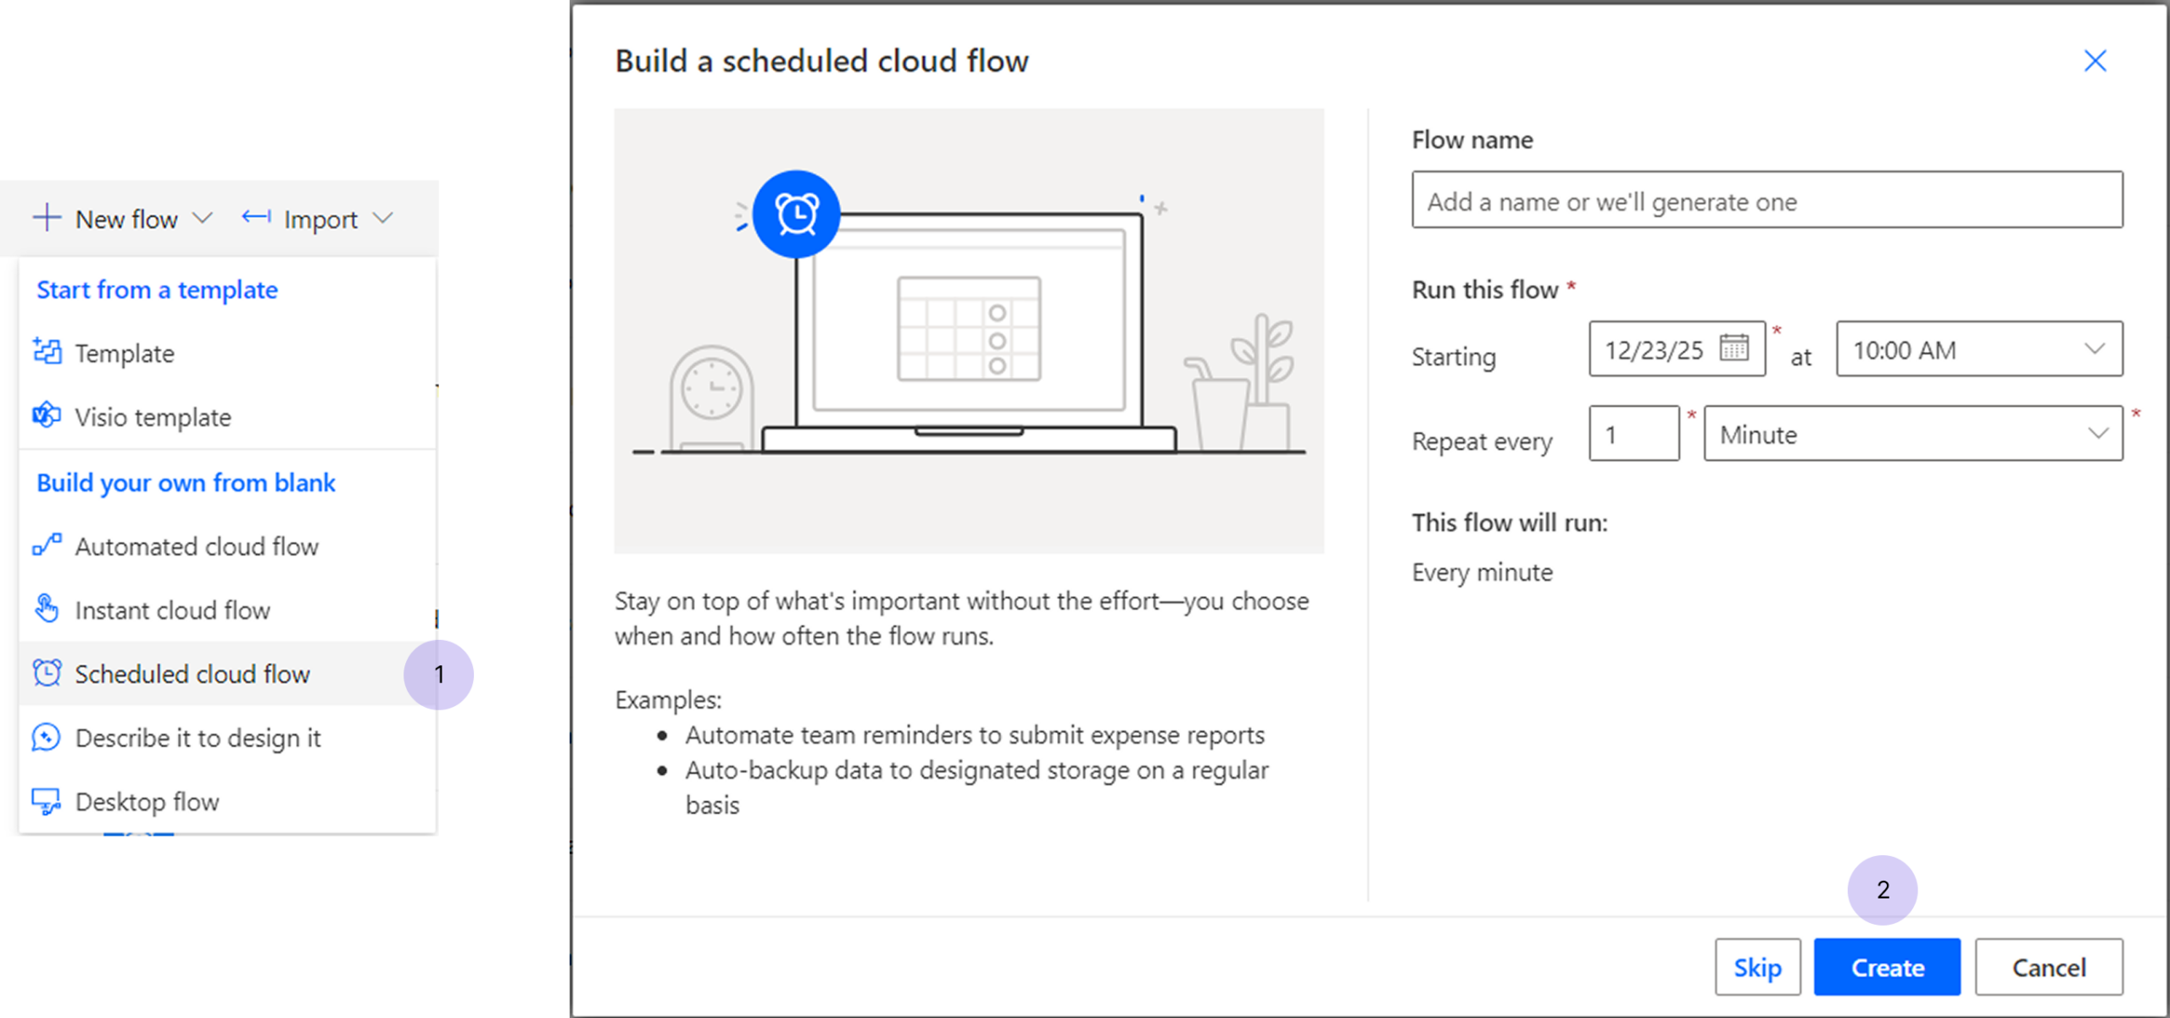The image size is (2170, 1018).
Task: Click the Scheduled cloud flow clock icon
Action: [x=47, y=673]
